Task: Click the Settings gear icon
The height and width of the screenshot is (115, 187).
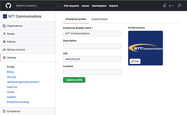Action: [4, 58]
